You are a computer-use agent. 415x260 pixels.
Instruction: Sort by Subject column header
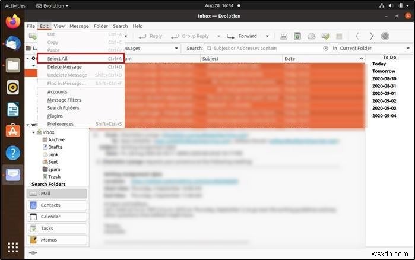tap(242, 58)
